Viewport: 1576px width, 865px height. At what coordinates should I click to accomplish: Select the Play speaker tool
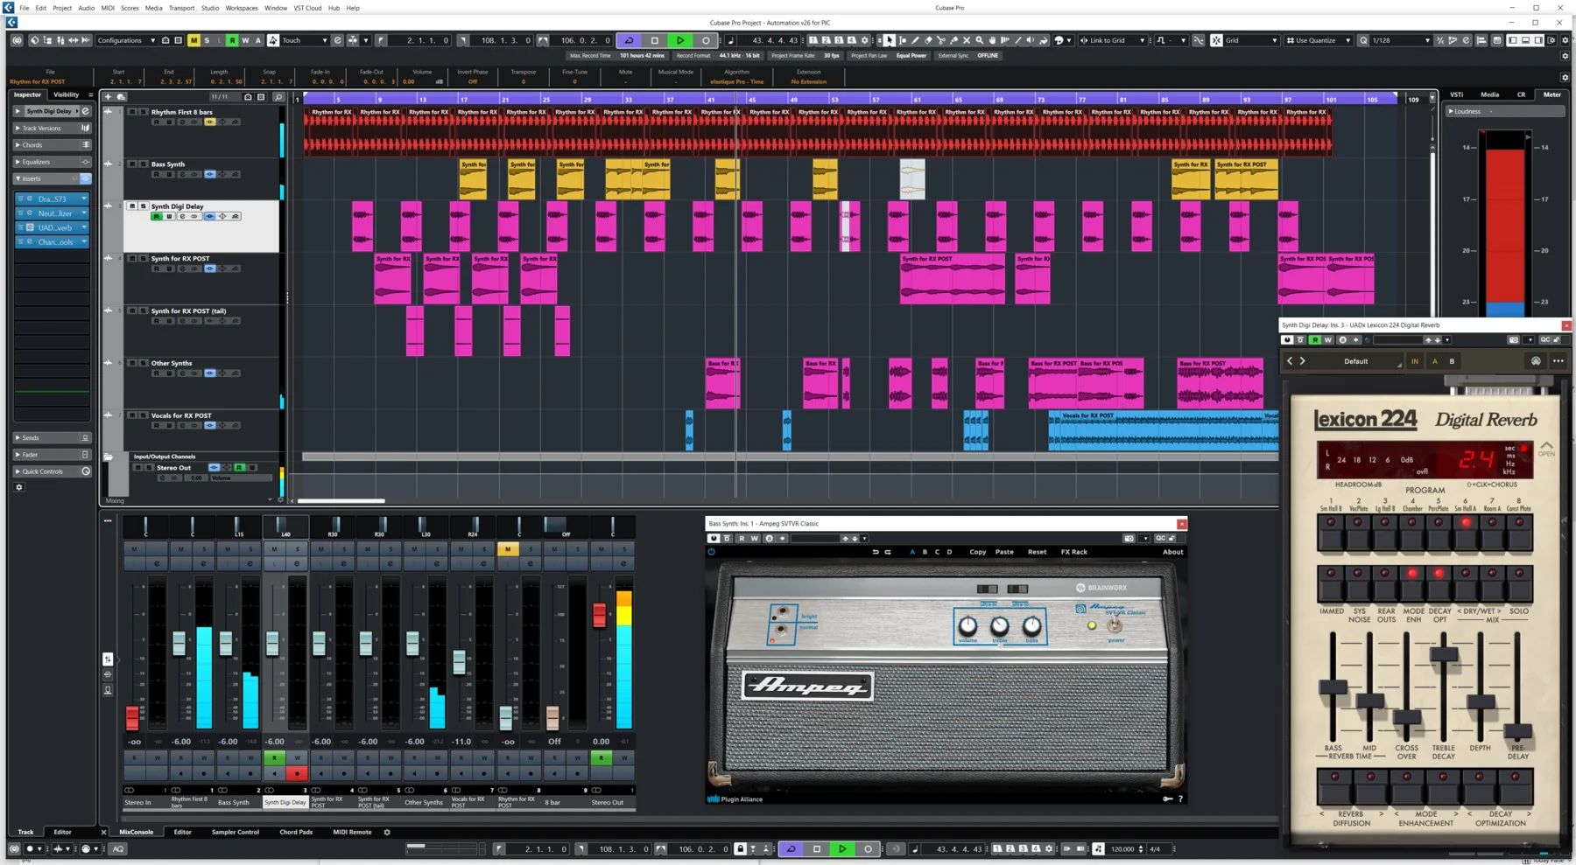pos(1031,40)
